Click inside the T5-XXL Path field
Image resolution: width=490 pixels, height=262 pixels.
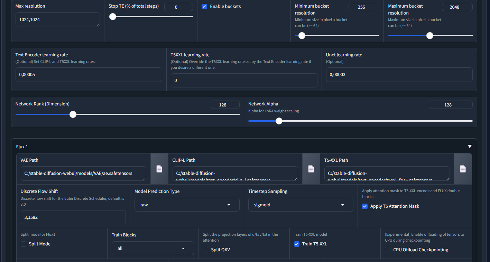(x=387, y=174)
